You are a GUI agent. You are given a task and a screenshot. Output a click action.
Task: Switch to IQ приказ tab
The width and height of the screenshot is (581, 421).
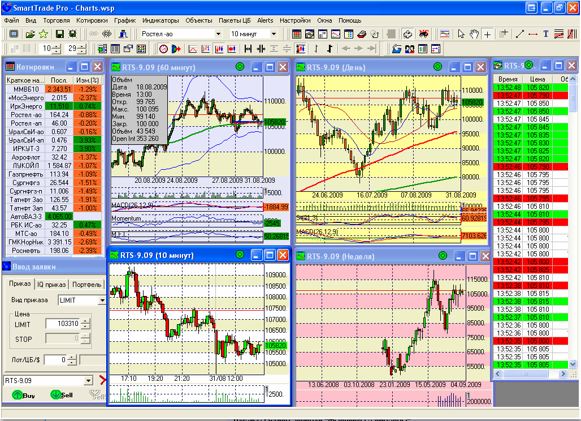[51, 285]
